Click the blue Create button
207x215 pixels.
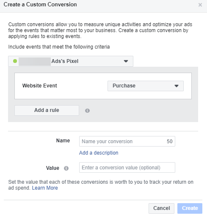190,208
